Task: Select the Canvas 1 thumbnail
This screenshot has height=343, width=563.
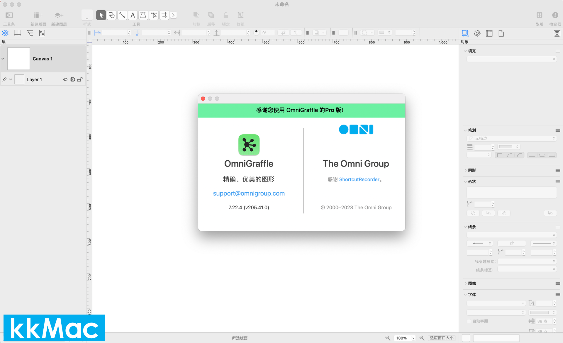Action: 19,59
